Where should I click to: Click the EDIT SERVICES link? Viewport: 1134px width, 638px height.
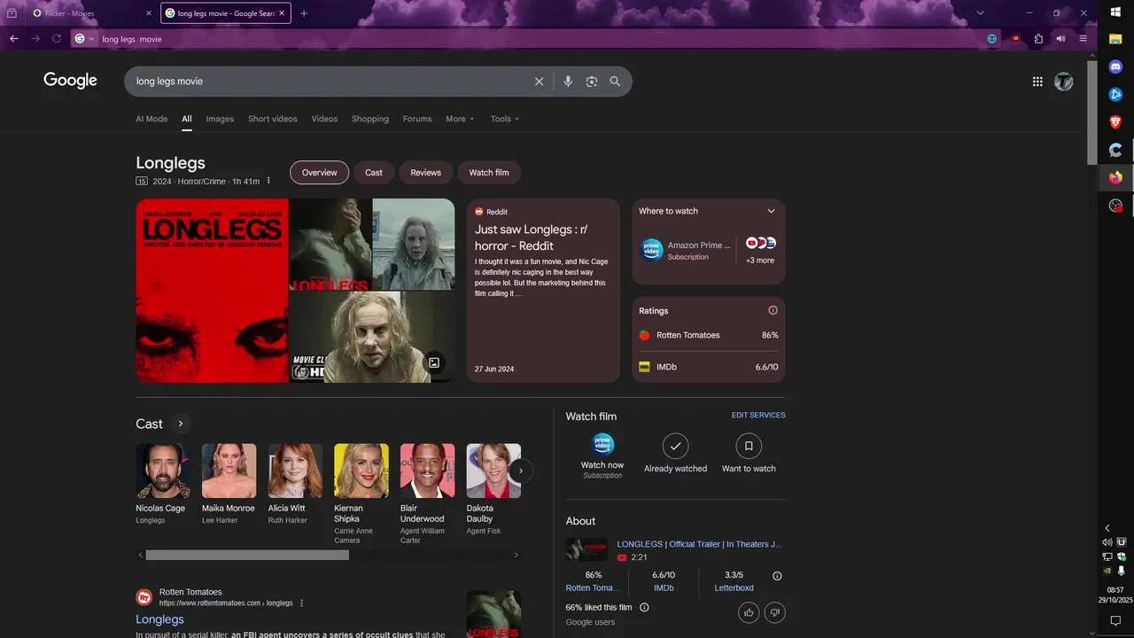click(758, 415)
